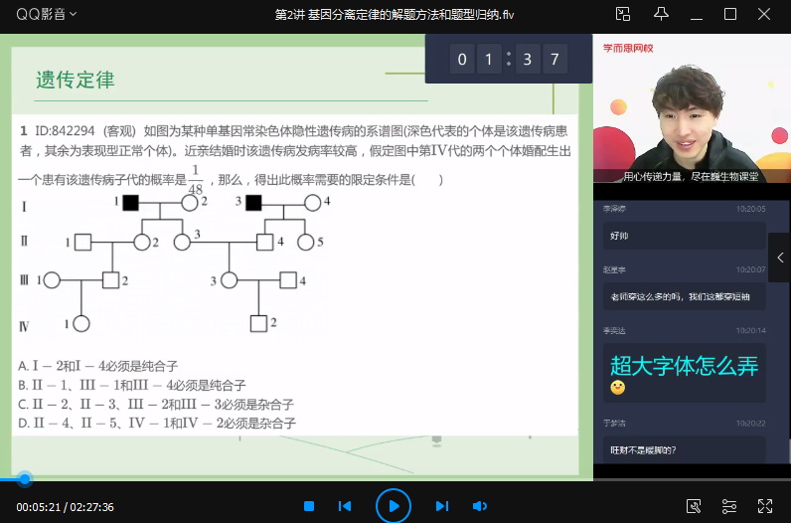Stop video playback
The height and width of the screenshot is (523, 791).
(x=309, y=506)
